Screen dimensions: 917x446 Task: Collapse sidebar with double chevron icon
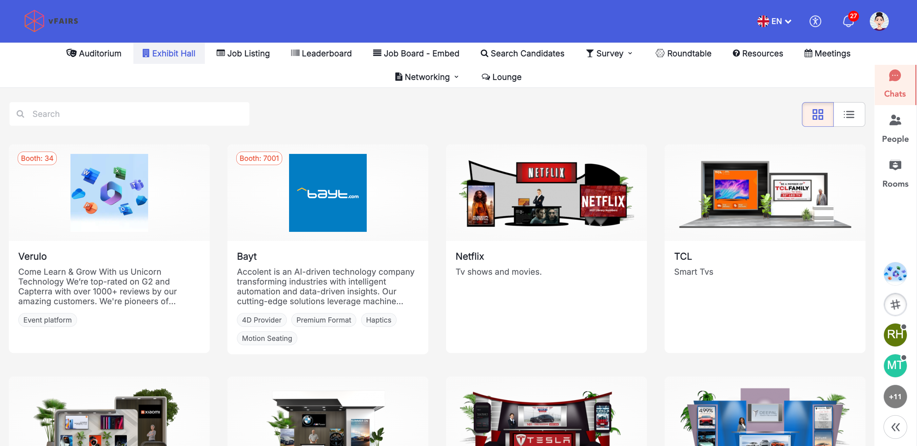tap(895, 427)
